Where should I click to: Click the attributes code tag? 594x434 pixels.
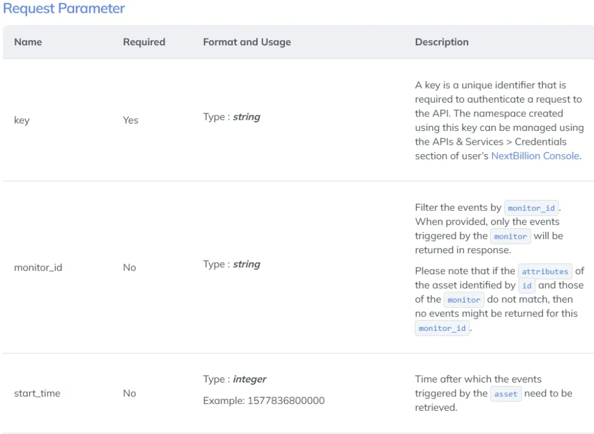tap(545, 271)
